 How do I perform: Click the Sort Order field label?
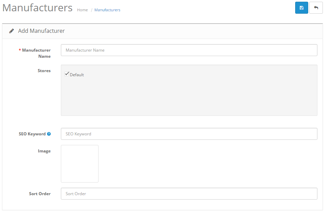[40, 194]
